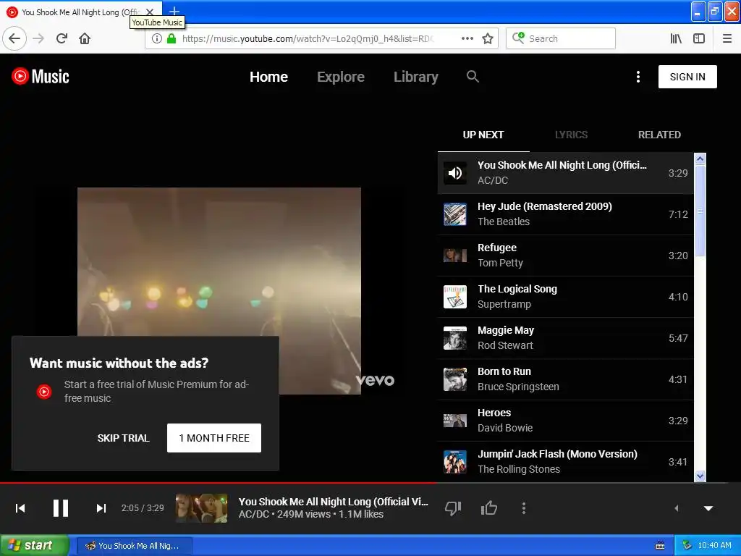741x556 pixels.
Task: Click the queue scrollbar thumb
Action: click(700, 211)
